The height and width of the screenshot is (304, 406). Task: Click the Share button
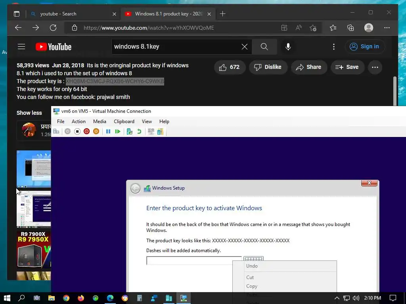308,67
